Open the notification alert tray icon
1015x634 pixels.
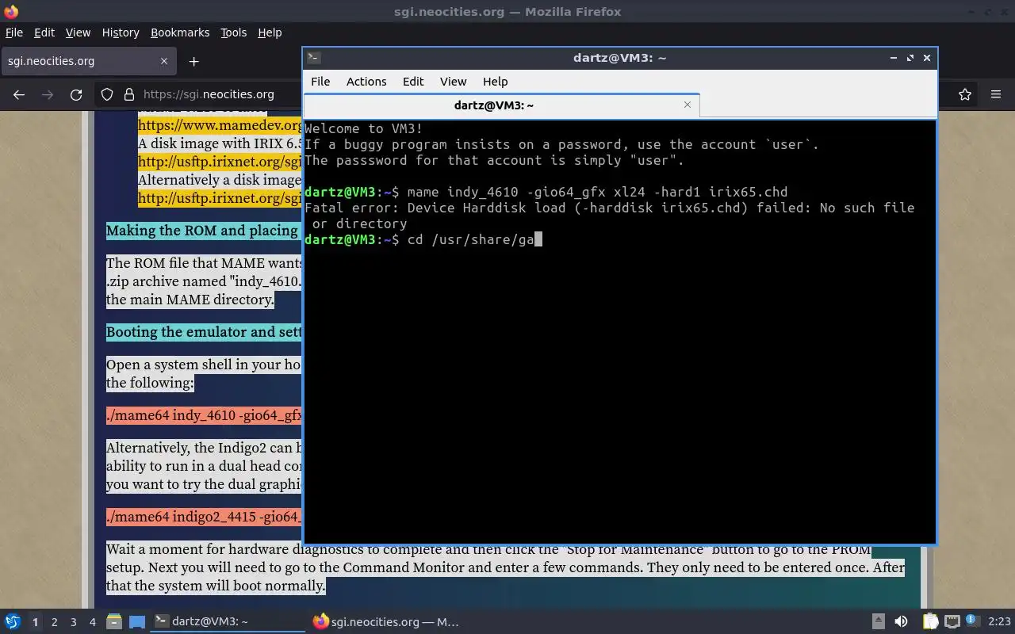(972, 621)
